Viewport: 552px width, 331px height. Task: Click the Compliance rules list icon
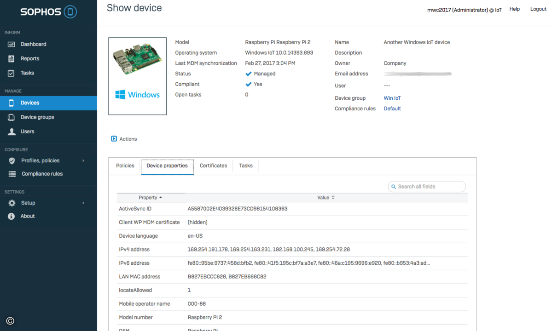12,174
